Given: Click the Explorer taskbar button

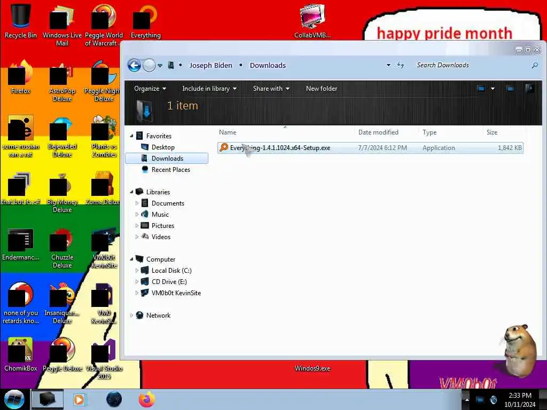Looking at the screenshot, I should pyautogui.click(x=48, y=399).
